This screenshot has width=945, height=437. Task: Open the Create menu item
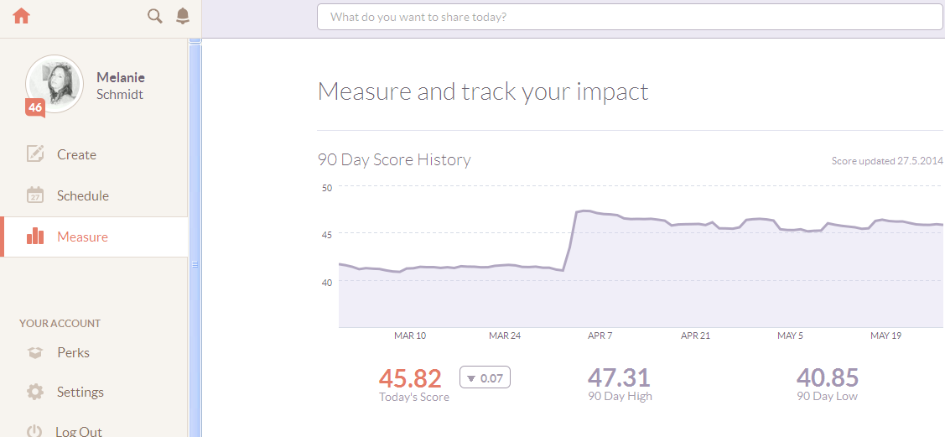[76, 154]
